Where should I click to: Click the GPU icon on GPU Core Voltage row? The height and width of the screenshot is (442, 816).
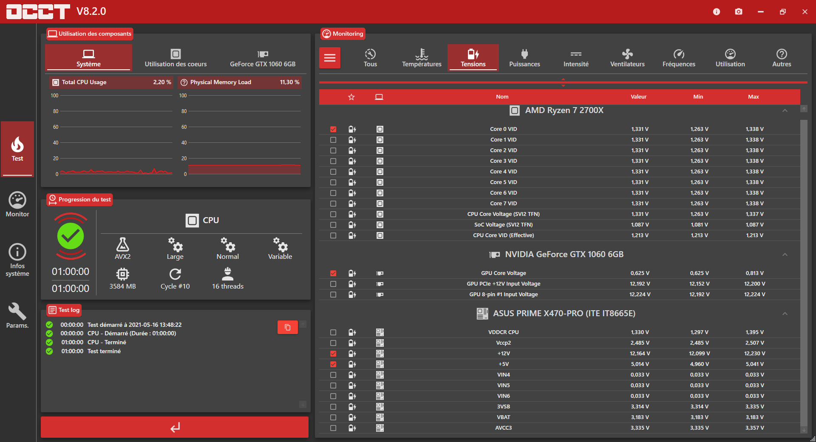(380, 273)
